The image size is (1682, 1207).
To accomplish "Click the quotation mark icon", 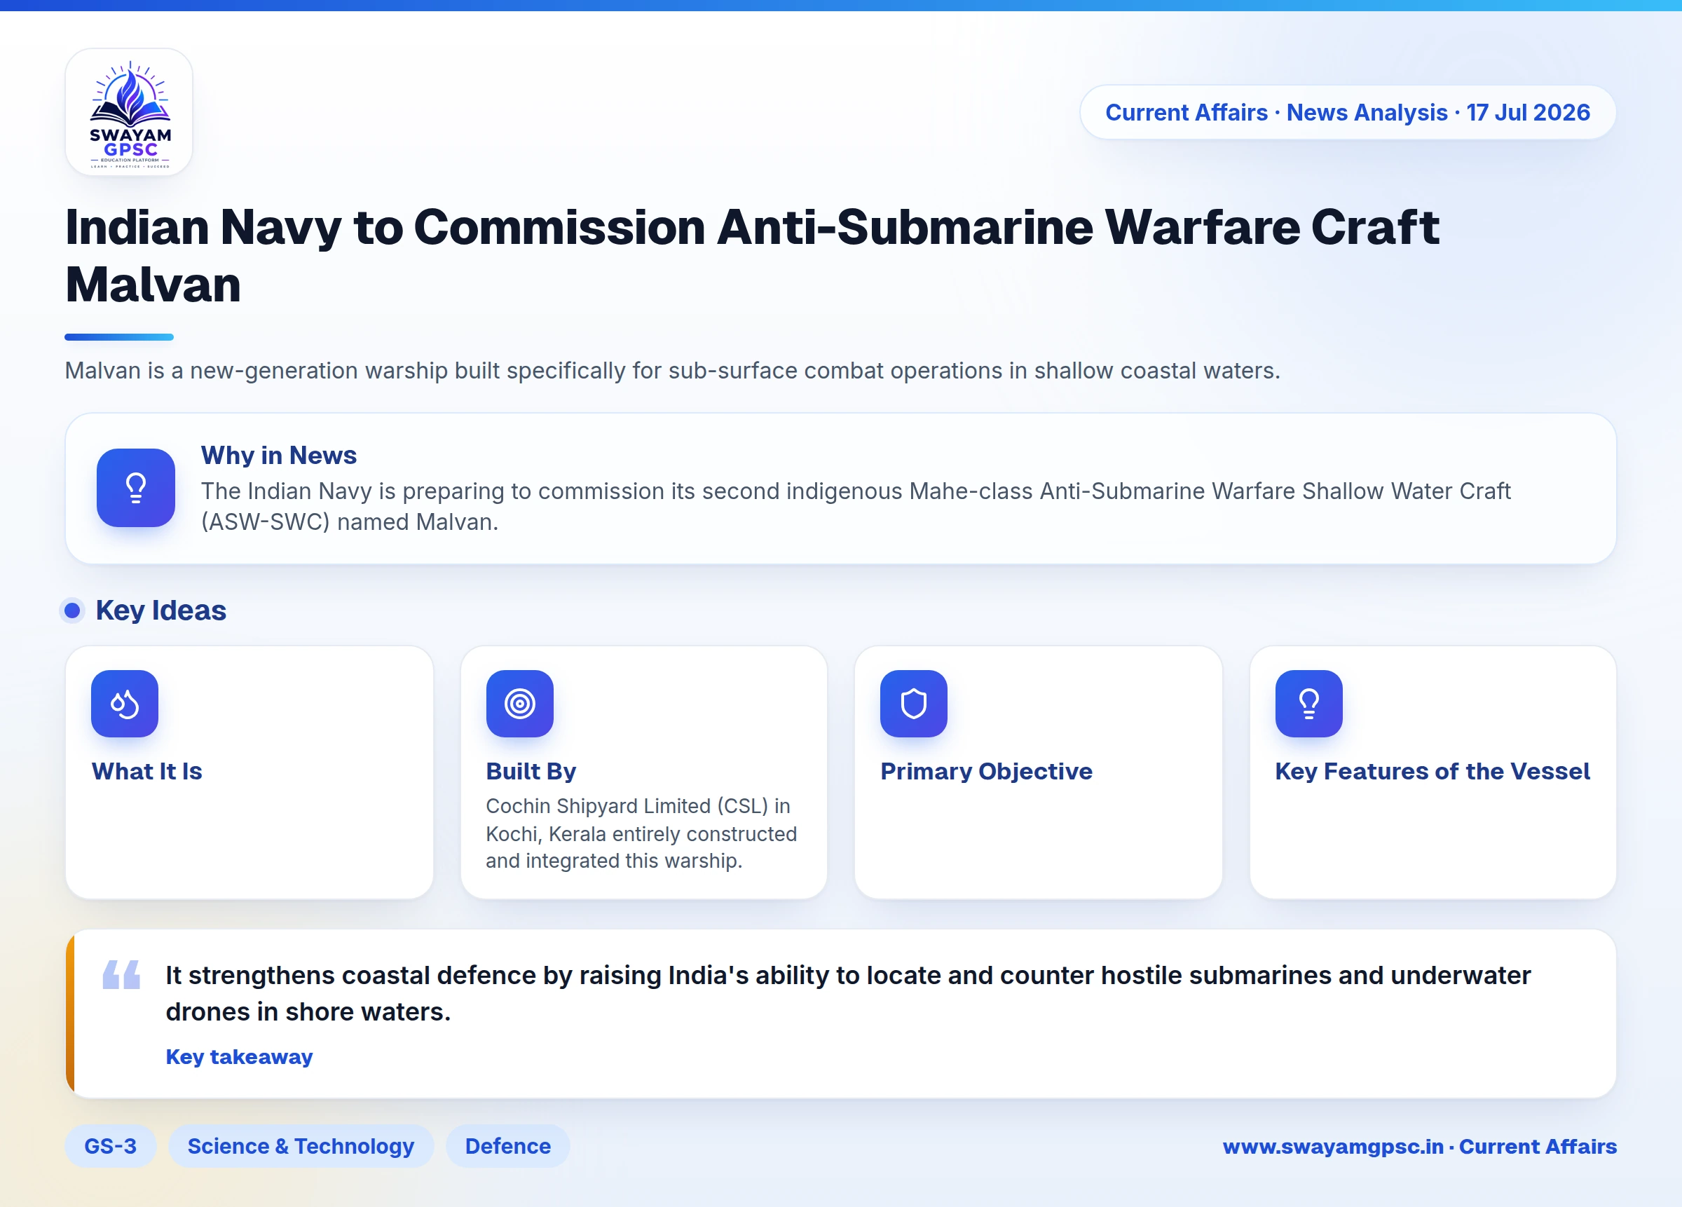I will point(122,974).
